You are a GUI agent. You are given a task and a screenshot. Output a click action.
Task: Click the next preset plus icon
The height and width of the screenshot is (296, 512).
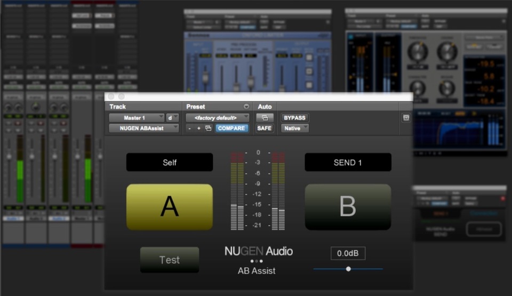click(x=199, y=129)
